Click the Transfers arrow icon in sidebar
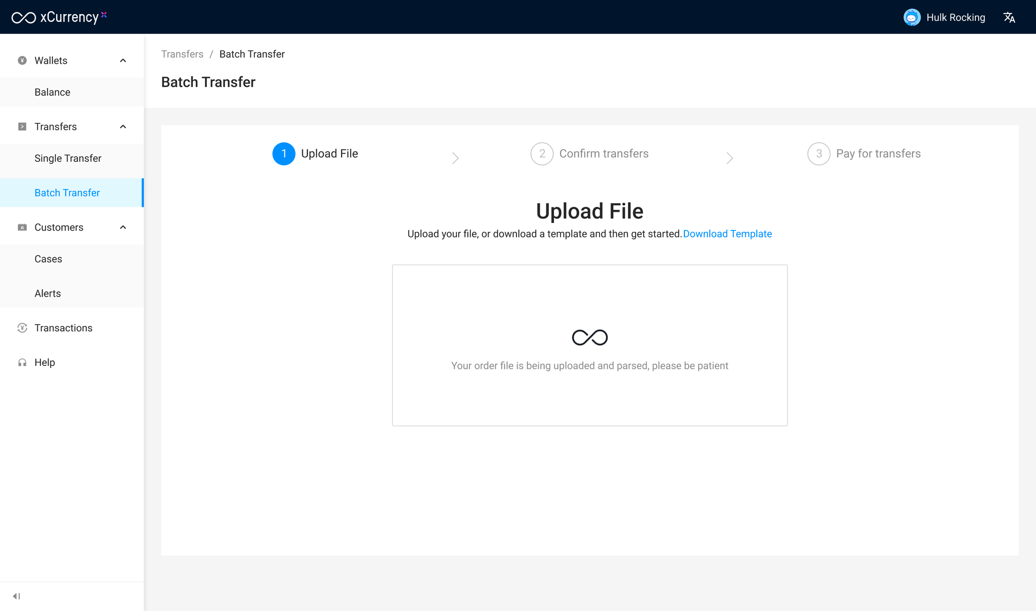1036x611 pixels. [x=22, y=127]
